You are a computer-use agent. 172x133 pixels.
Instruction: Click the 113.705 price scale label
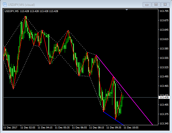(x=164, y=11)
